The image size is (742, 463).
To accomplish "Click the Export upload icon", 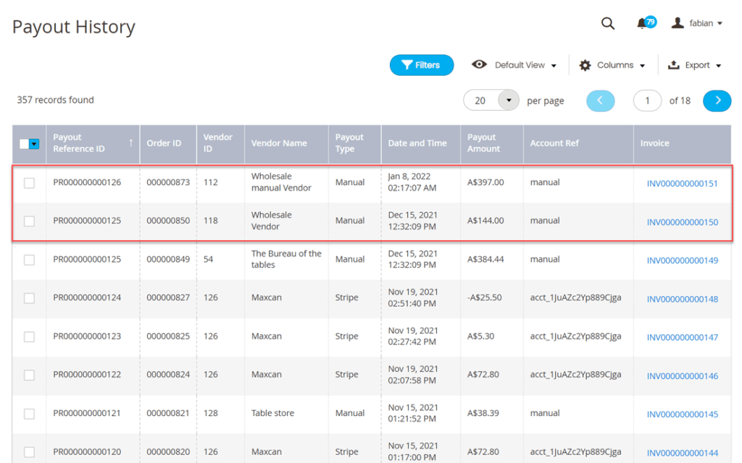I will point(672,65).
